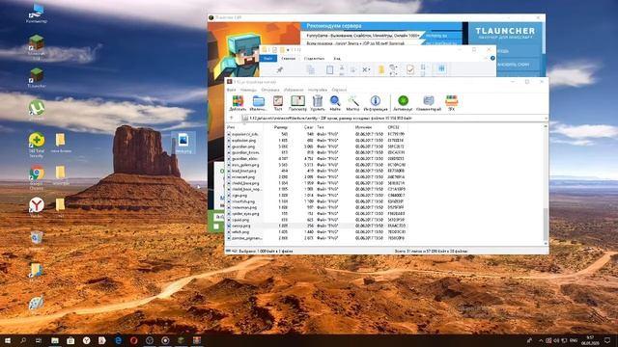
Task: Switch to the blue Файл tab in Explorer
Action: point(268,58)
